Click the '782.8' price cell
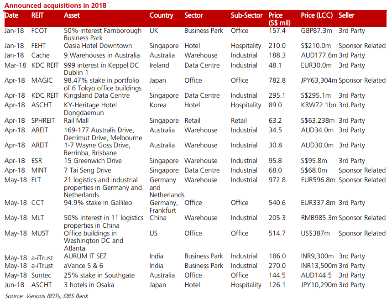 click(277, 80)
